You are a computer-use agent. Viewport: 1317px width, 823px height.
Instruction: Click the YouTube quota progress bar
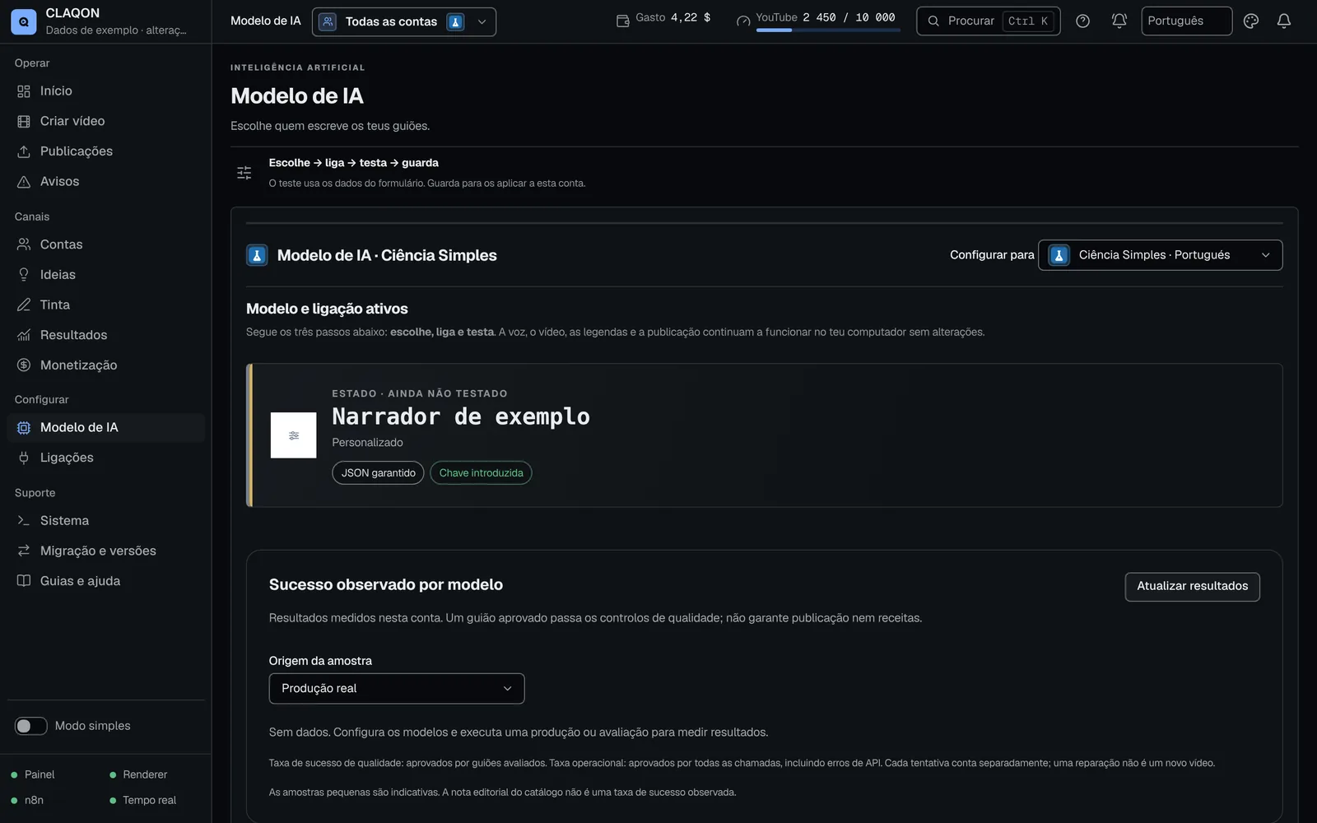828,30
